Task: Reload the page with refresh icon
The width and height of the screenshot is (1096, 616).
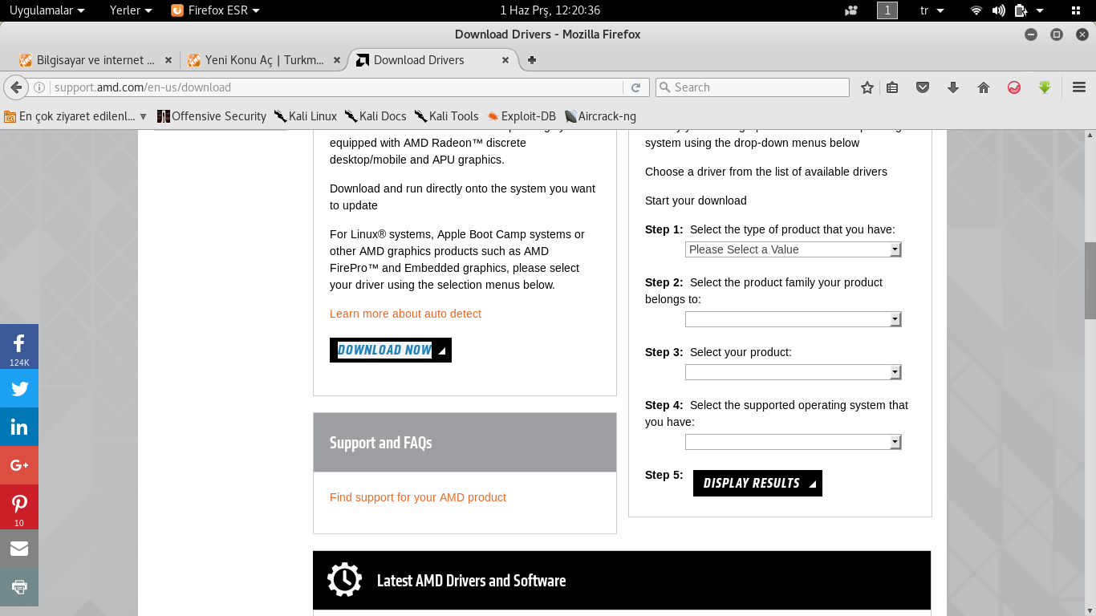Action: 635,87
